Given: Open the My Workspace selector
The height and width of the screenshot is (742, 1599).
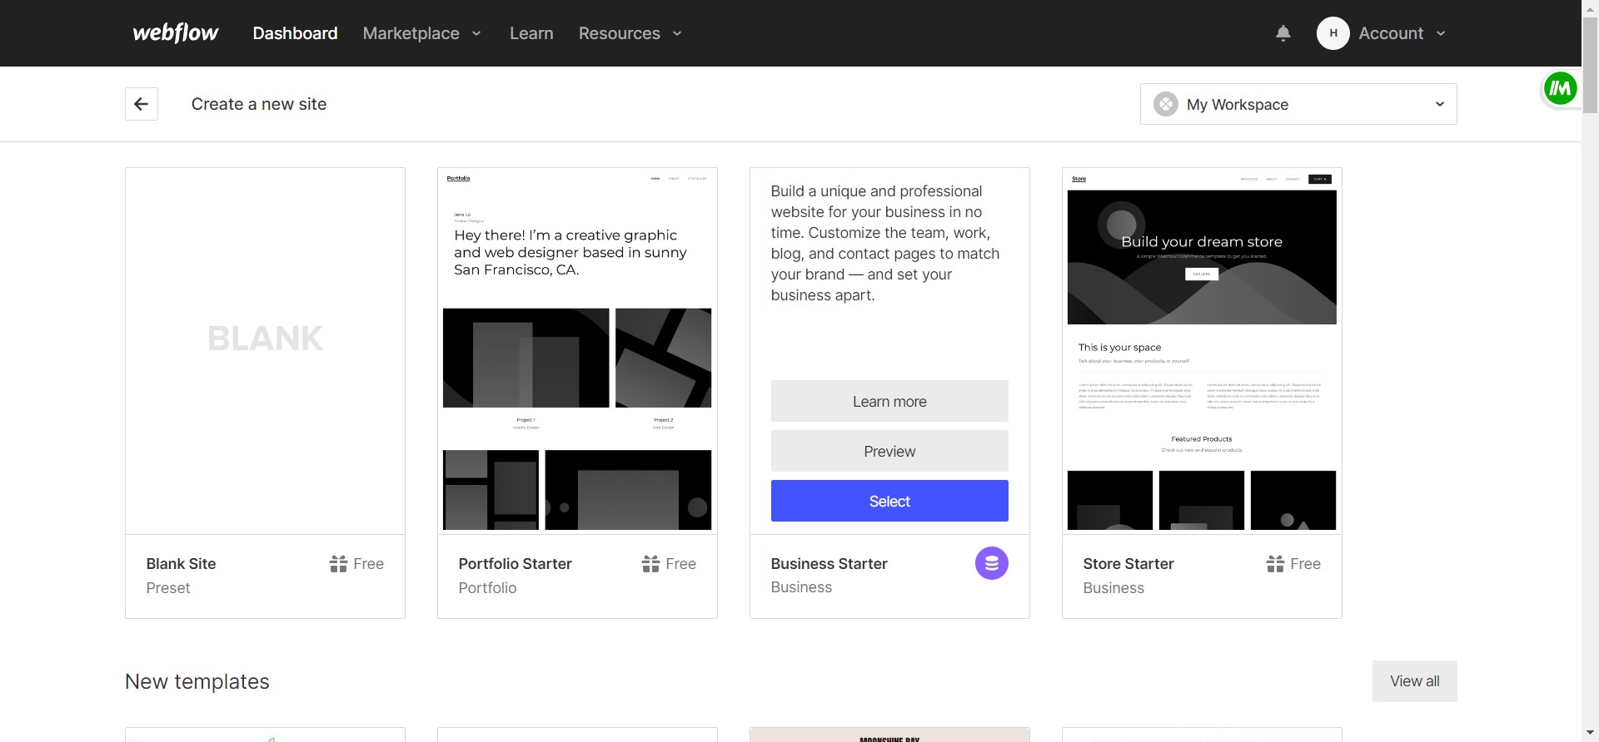Looking at the screenshot, I should point(1298,104).
